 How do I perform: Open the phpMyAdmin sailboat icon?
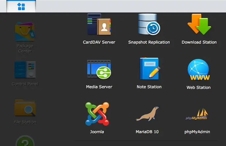tap(197, 115)
